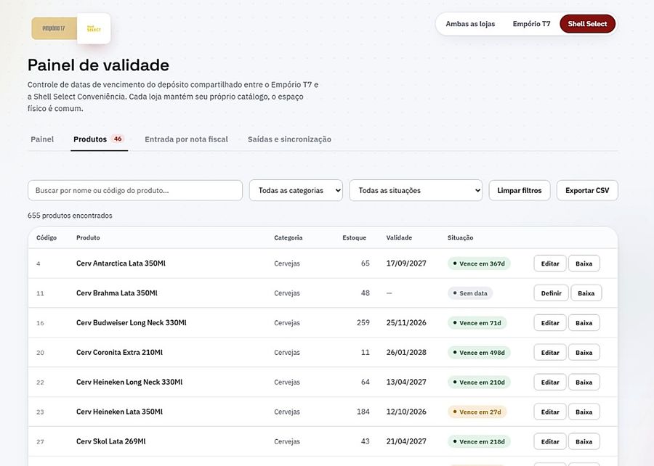Switch the store selector to Empório T7
Viewport: 654px width, 466px height.
531,24
